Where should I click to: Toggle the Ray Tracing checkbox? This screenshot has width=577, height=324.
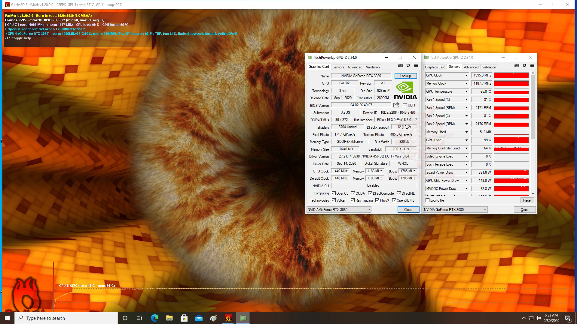click(353, 200)
